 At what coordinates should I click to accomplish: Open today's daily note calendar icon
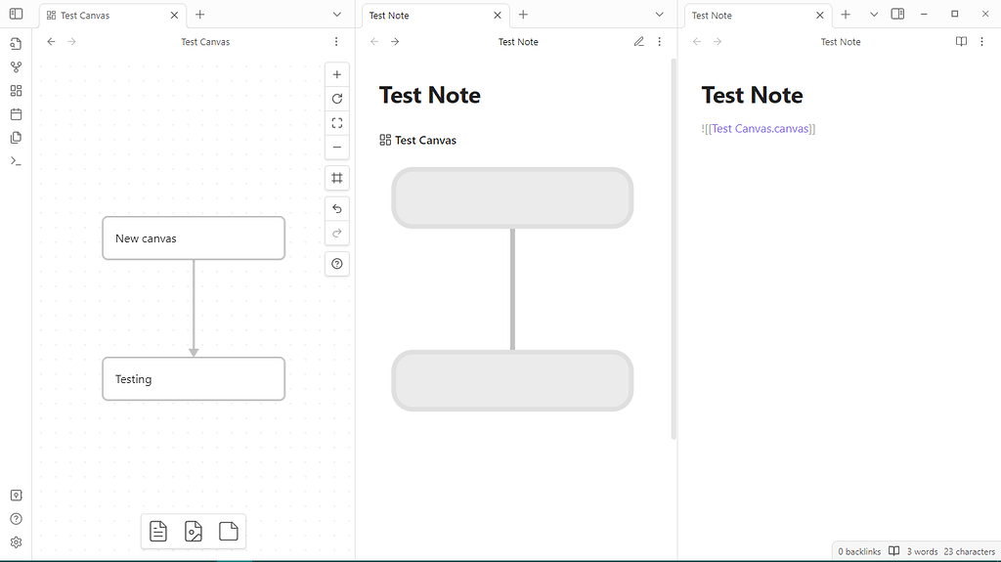(x=16, y=114)
